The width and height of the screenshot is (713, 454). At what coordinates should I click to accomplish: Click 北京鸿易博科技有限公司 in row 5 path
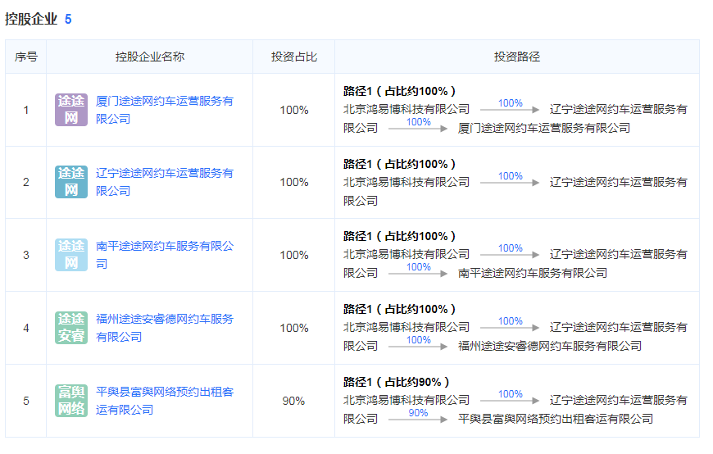point(406,400)
